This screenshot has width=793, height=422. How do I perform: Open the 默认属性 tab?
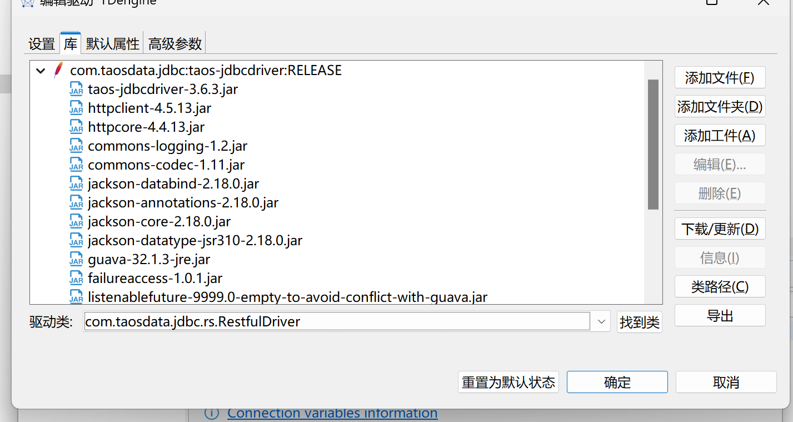113,44
